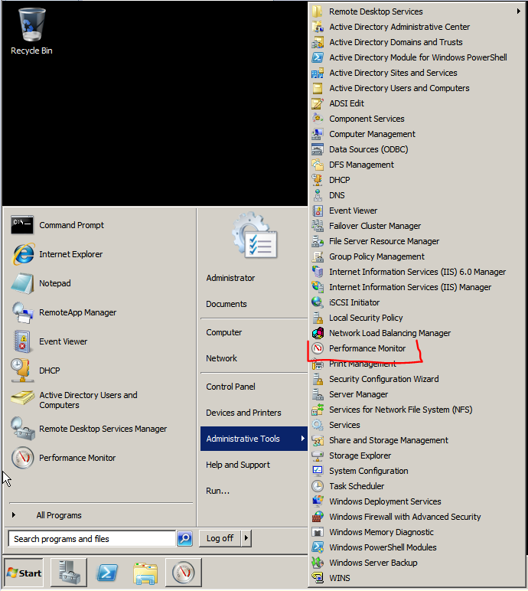Click the Component Services icon
The width and height of the screenshot is (528, 591).
(x=318, y=119)
